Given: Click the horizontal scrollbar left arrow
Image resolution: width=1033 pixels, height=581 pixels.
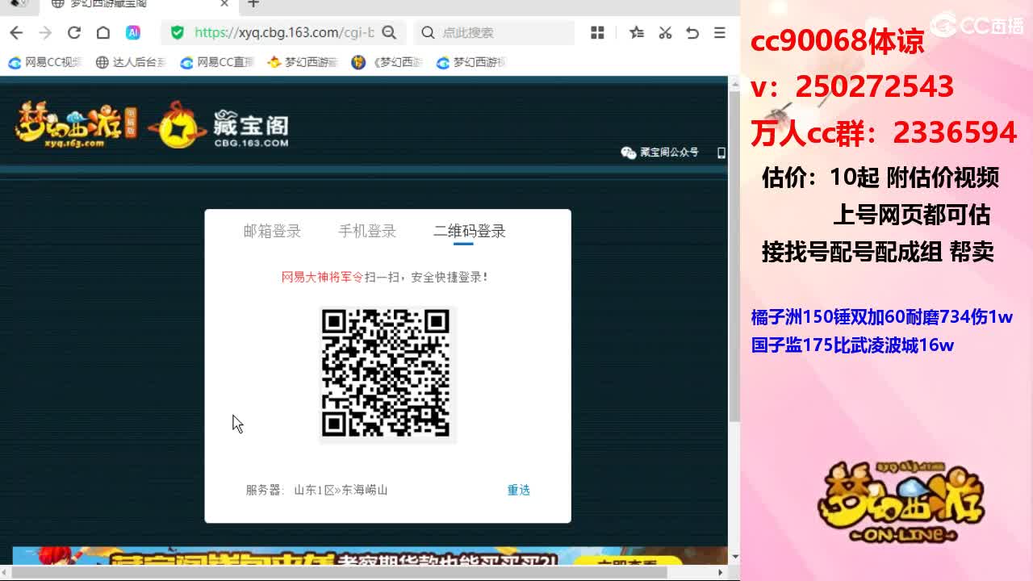Looking at the screenshot, I should click(x=6, y=573).
